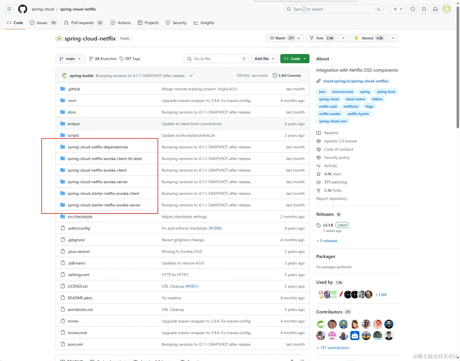
Task: Click the branches icon beside 34 Branches
Action: [91, 59]
